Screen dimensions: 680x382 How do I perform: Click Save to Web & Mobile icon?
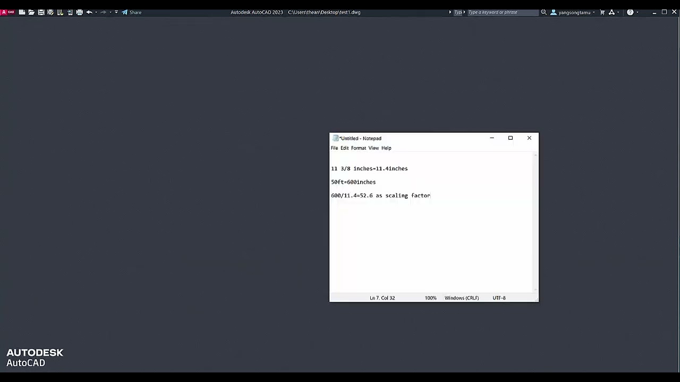click(70, 12)
